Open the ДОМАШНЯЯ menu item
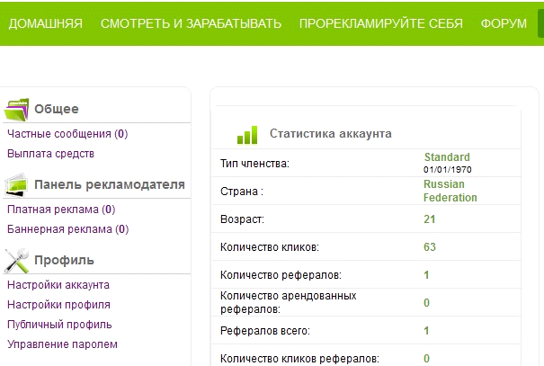 [x=46, y=23]
